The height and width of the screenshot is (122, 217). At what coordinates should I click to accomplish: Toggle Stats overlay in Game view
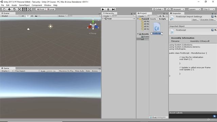[x=88, y=71]
